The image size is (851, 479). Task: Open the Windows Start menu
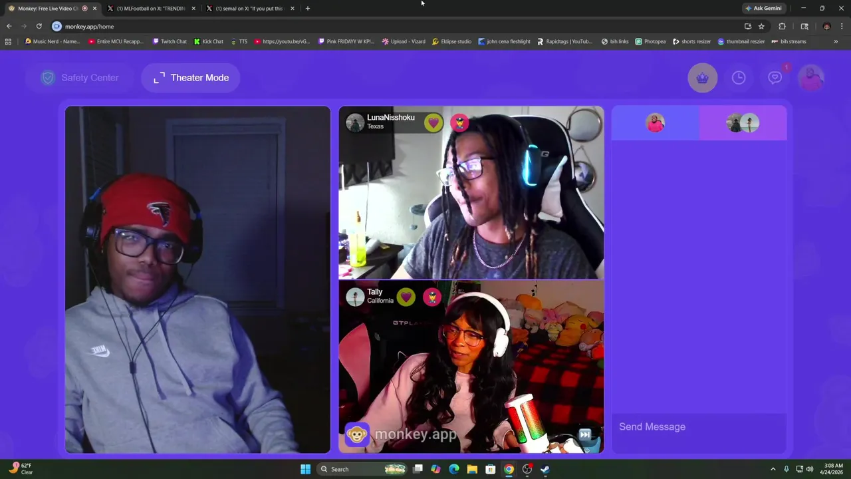pos(305,469)
